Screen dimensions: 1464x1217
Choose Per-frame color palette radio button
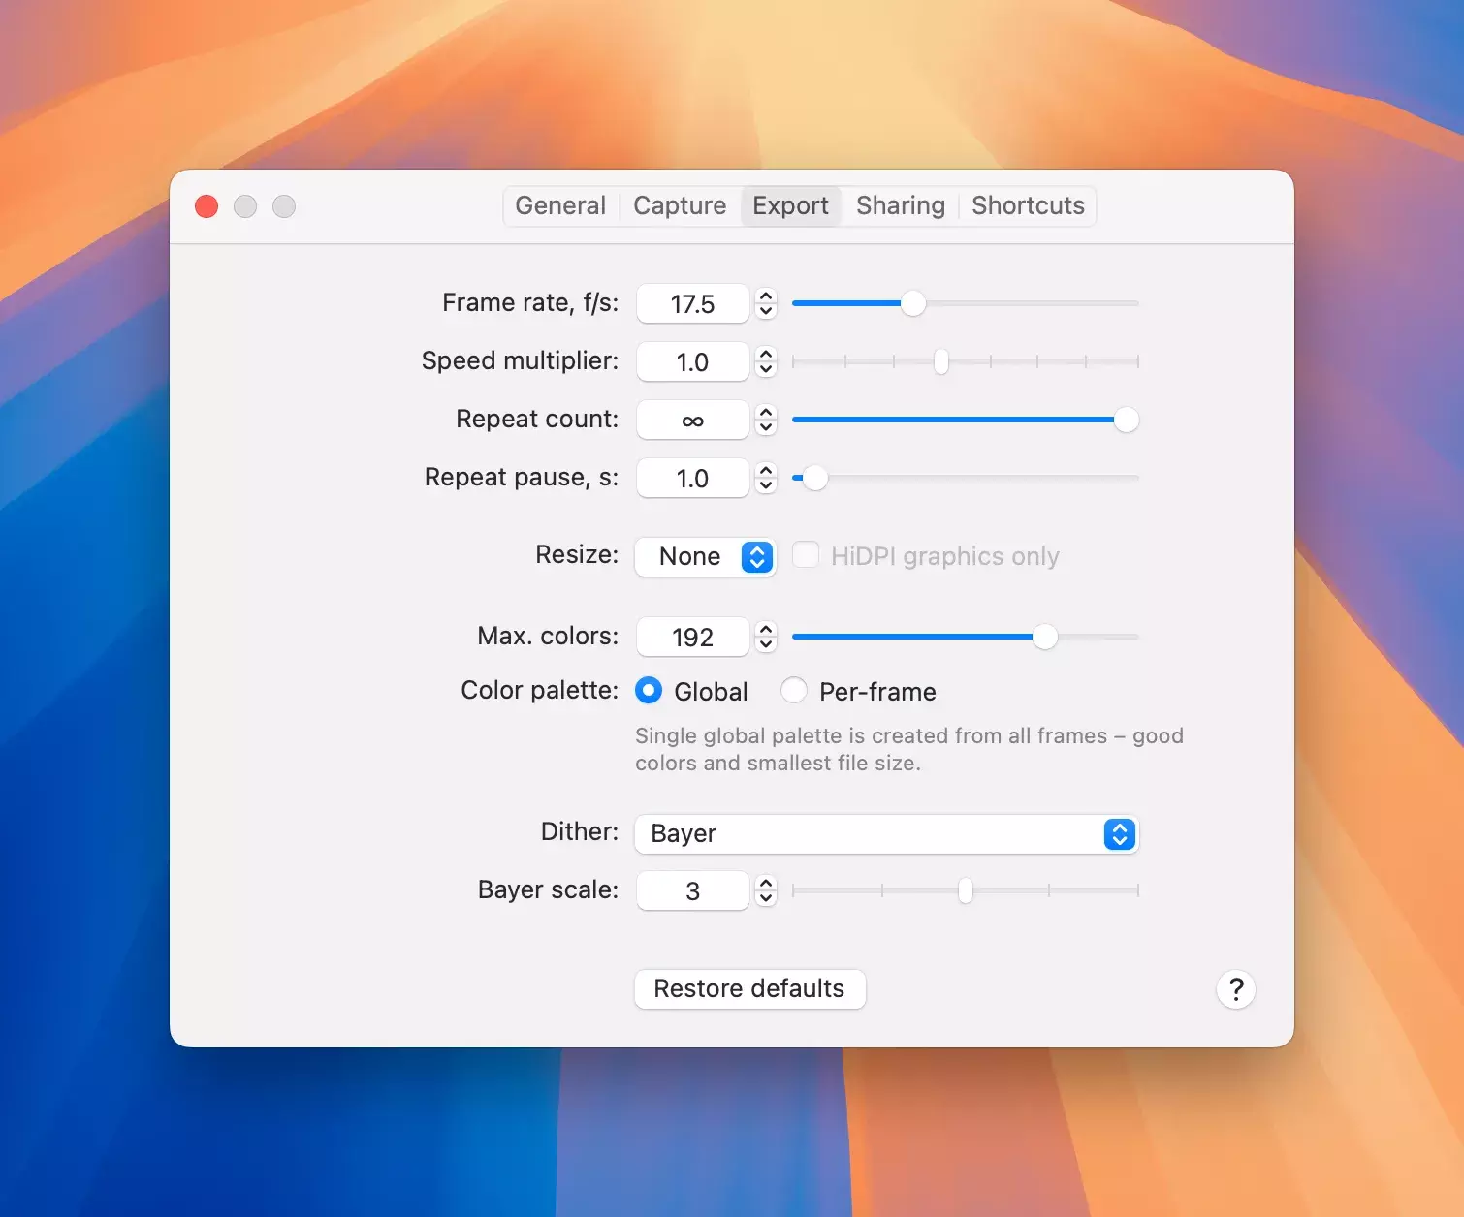point(794,691)
